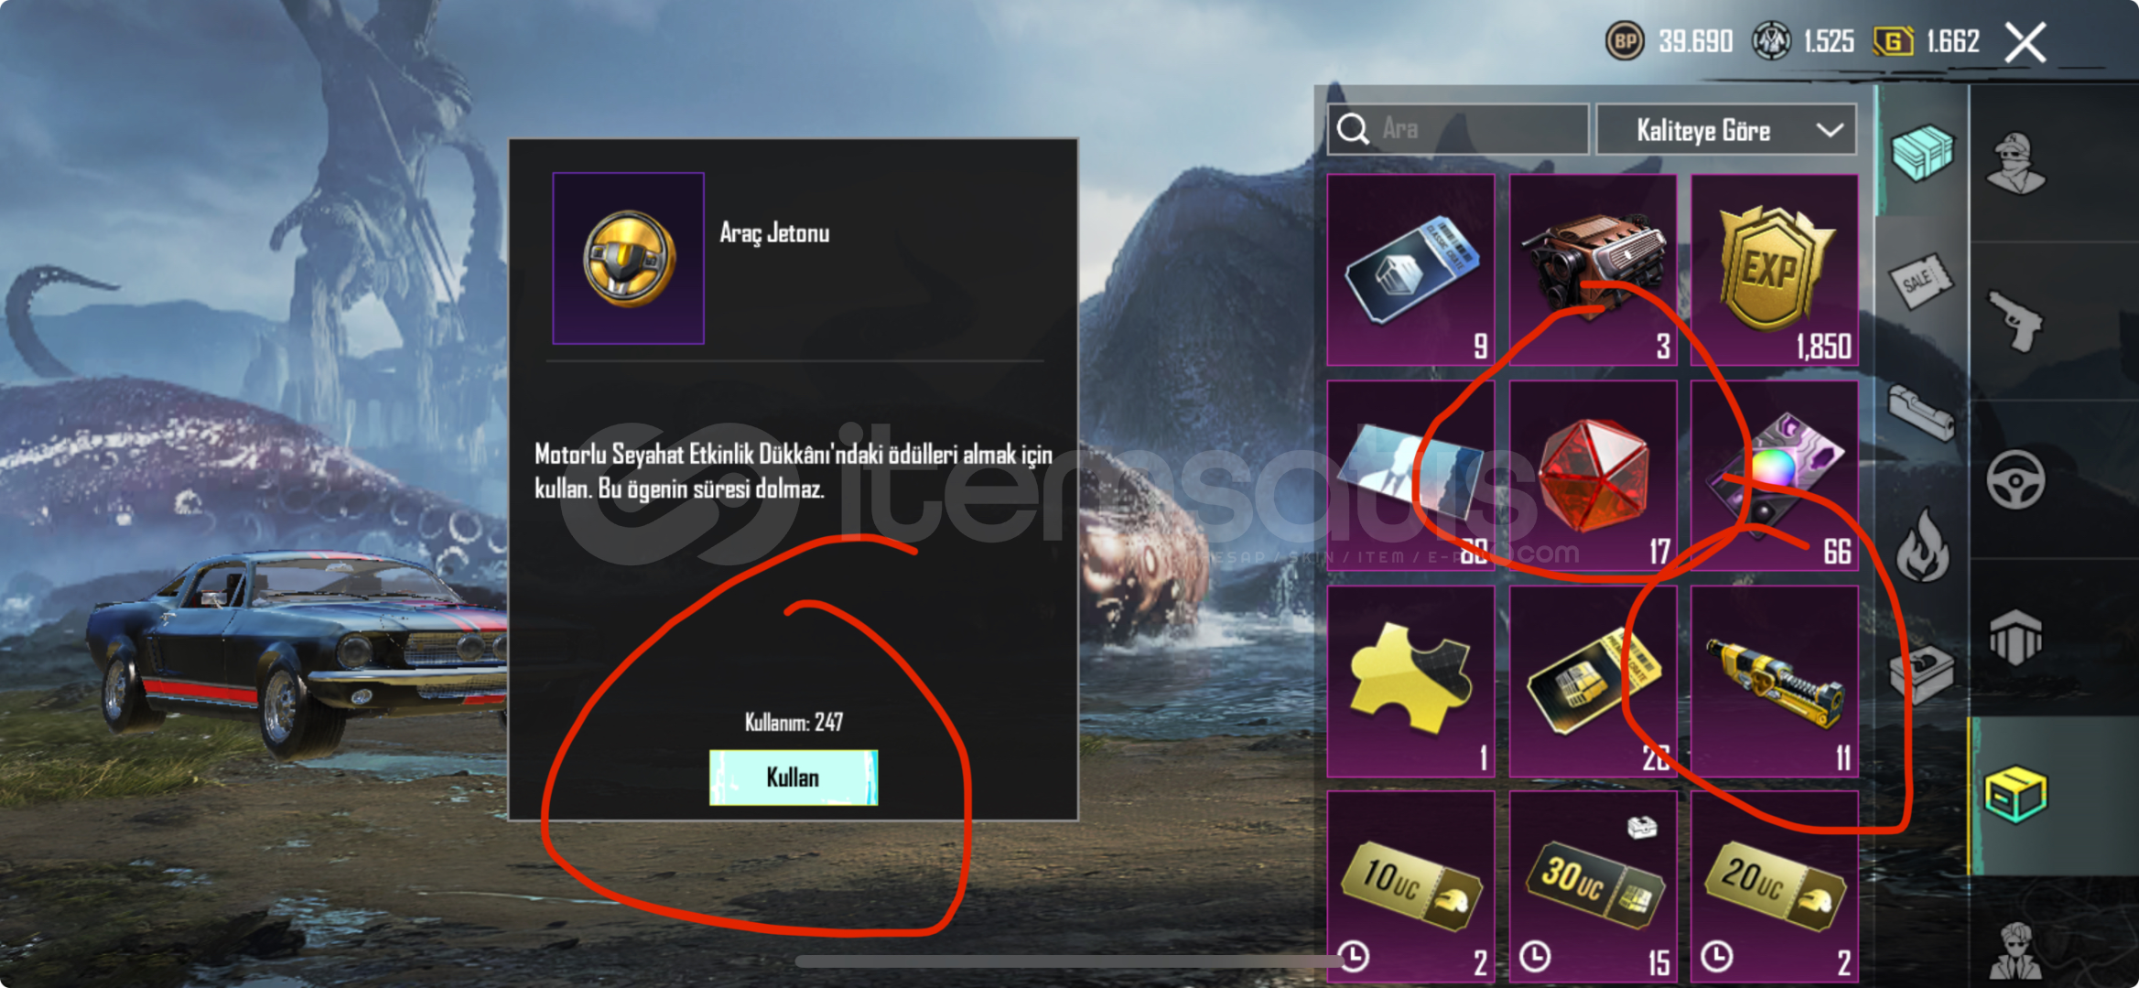Click the gold G currency icon
Screen dimensions: 2139x988
pos(1893,41)
